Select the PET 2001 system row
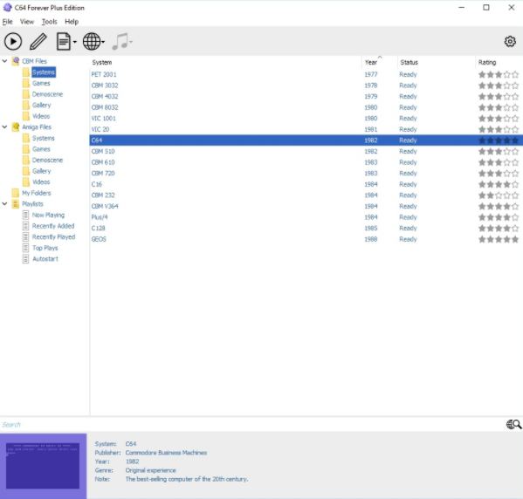 [306, 74]
